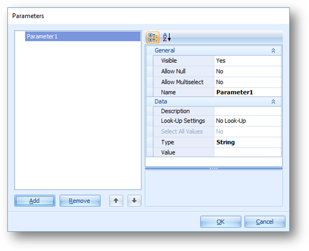The width and height of the screenshot is (309, 251).
Task: Select the Name property label
Action: pos(168,92)
